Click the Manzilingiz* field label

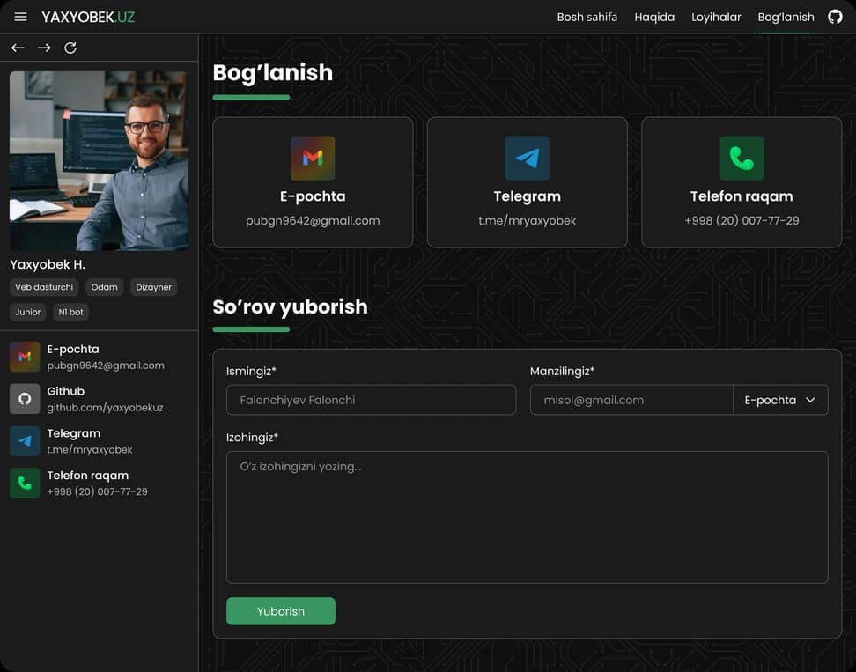pos(562,371)
